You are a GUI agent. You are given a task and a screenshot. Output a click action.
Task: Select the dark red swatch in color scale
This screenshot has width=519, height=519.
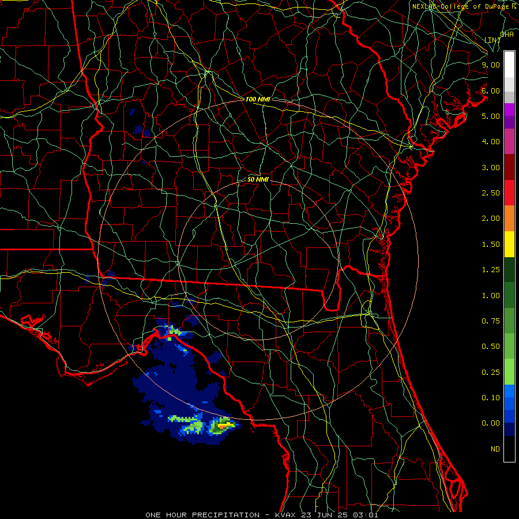coord(509,167)
